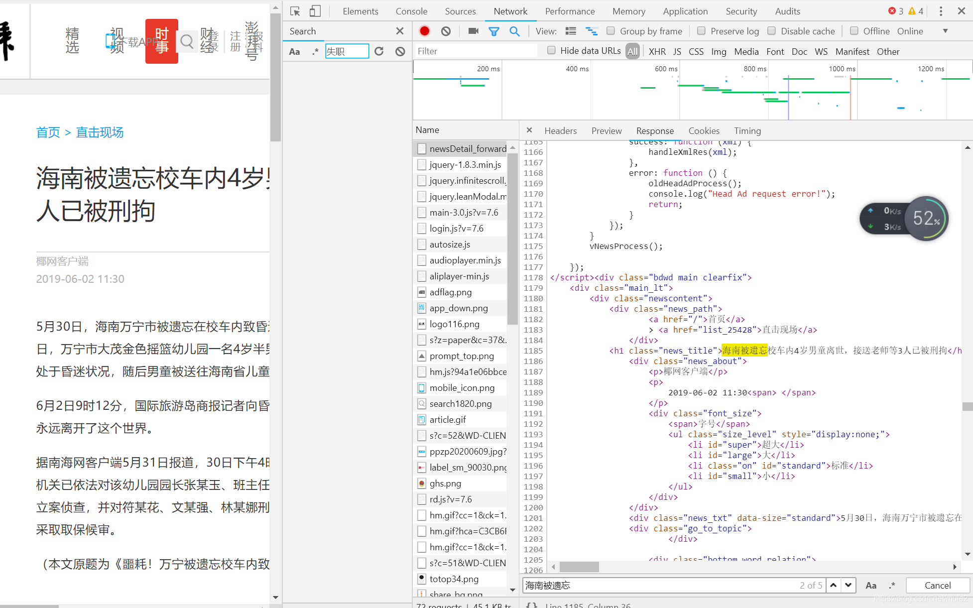Click the 首页 breadcrumb link
This screenshot has height=608, width=973.
48,132
